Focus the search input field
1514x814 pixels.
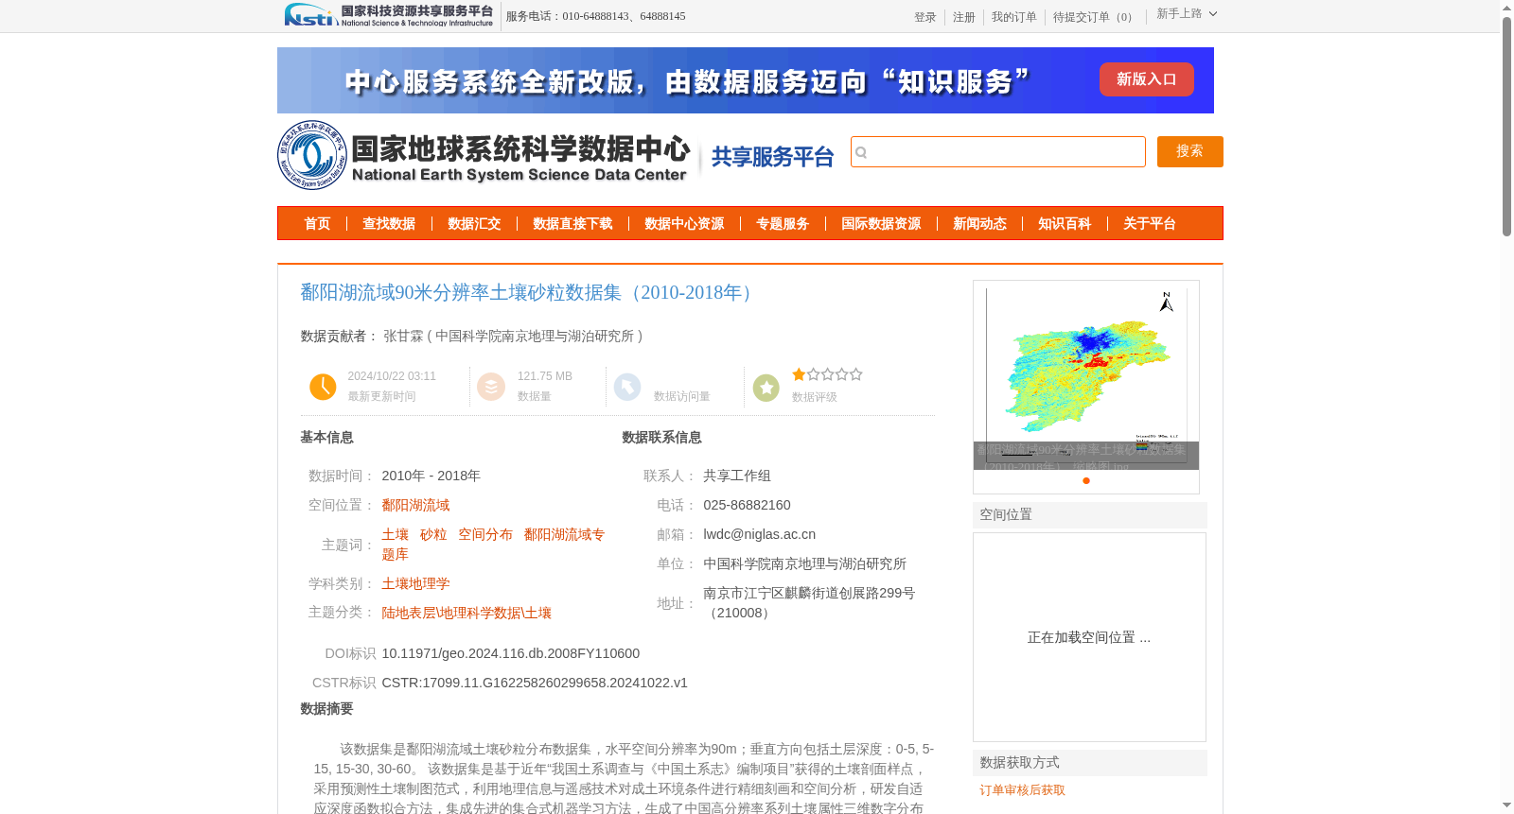(998, 151)
